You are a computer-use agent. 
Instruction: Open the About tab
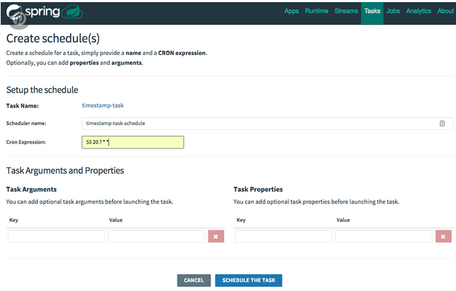[445, 11]
